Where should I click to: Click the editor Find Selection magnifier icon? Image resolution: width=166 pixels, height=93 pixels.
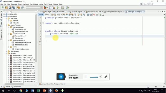coord(64,15)
